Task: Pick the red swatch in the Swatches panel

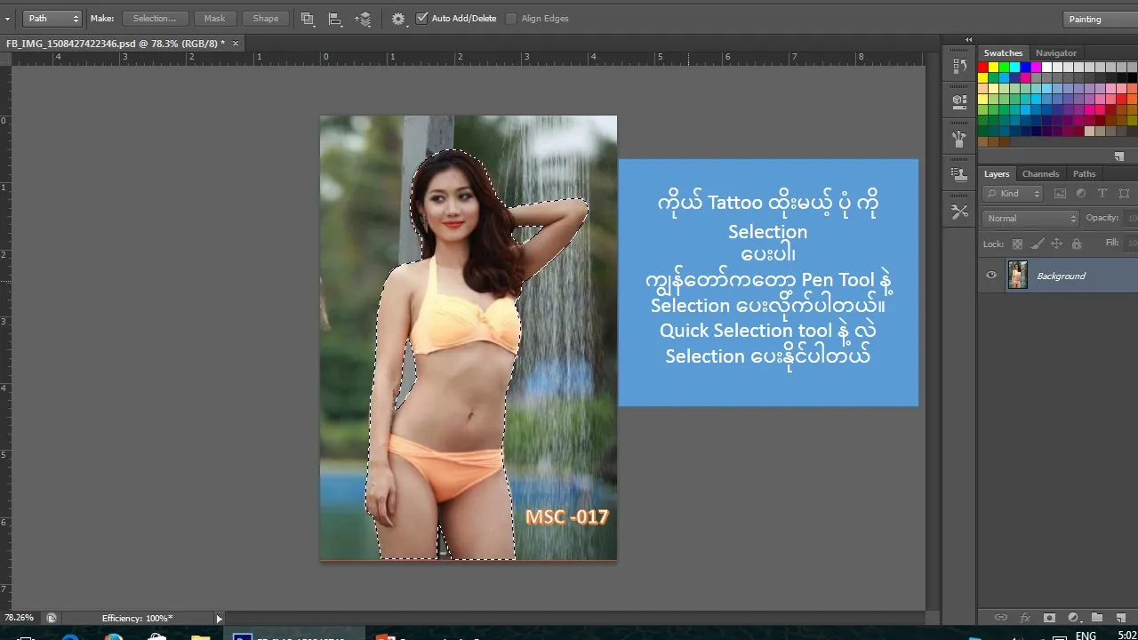Action: click(982, 68)
